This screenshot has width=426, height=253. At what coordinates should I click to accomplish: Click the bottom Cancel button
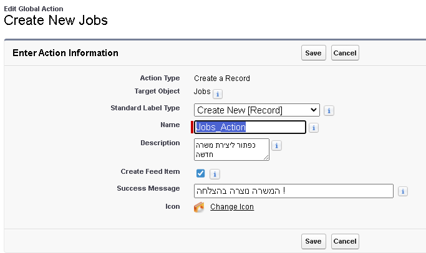tap(345, 241)
